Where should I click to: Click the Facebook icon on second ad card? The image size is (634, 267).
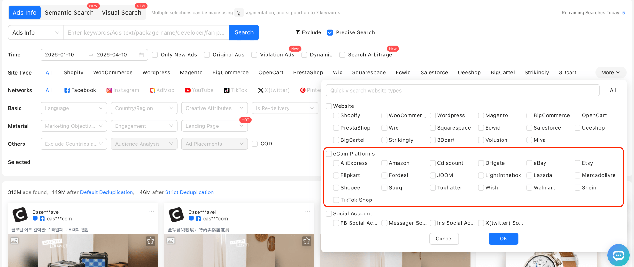[x=198, y=219]
